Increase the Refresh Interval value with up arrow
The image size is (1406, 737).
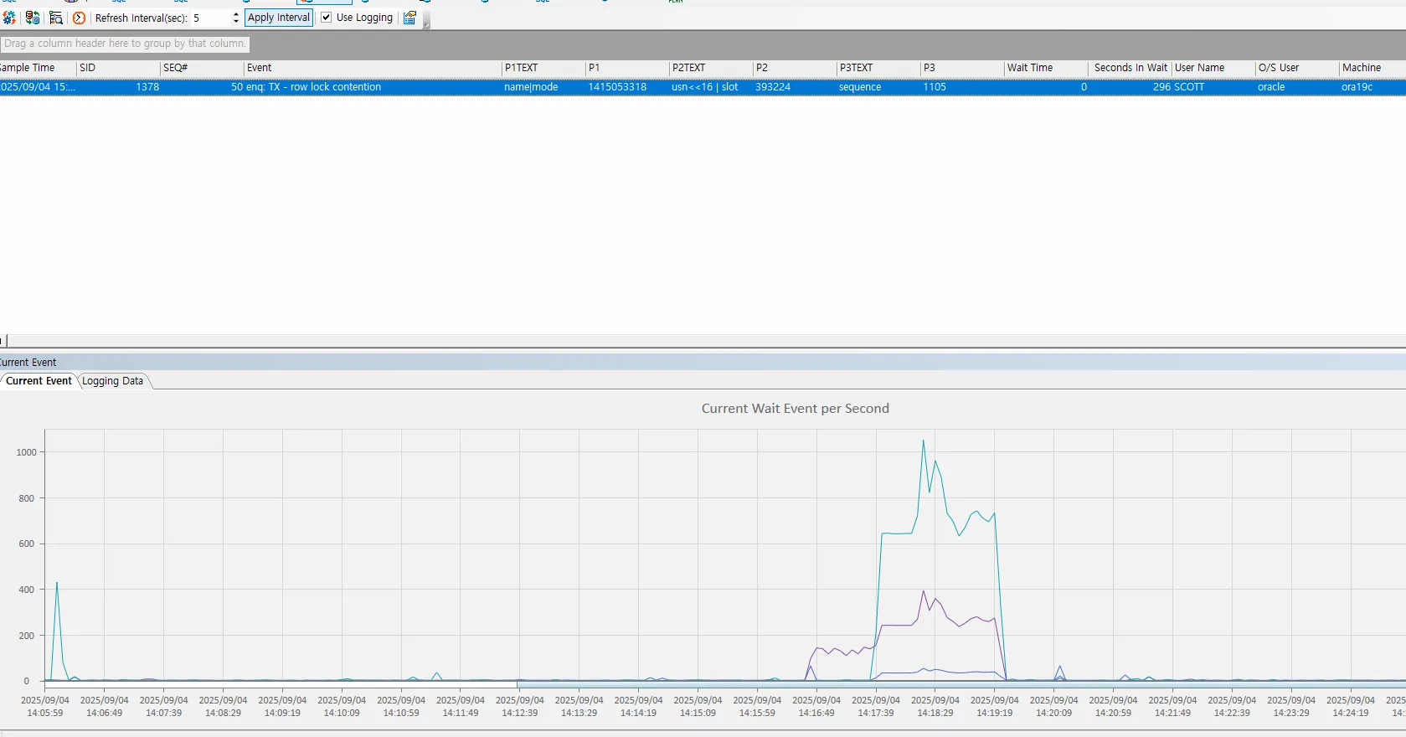(x=236, y=14)
